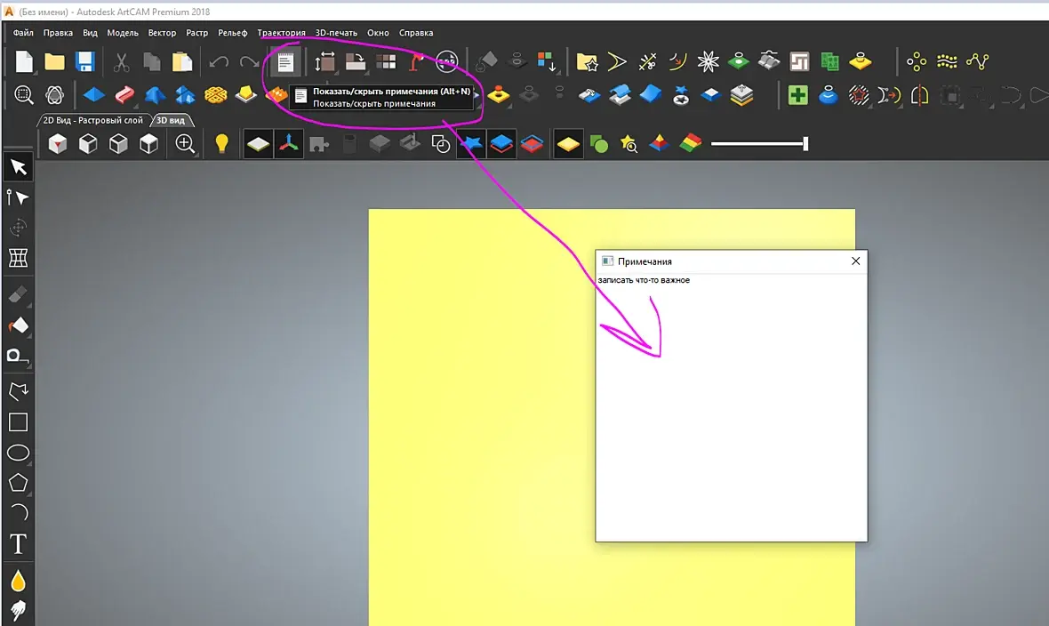Click the brown maze pattern icon
This screenshot has height=626, width=1049.
pyautogui.click(x=799, y=62)
